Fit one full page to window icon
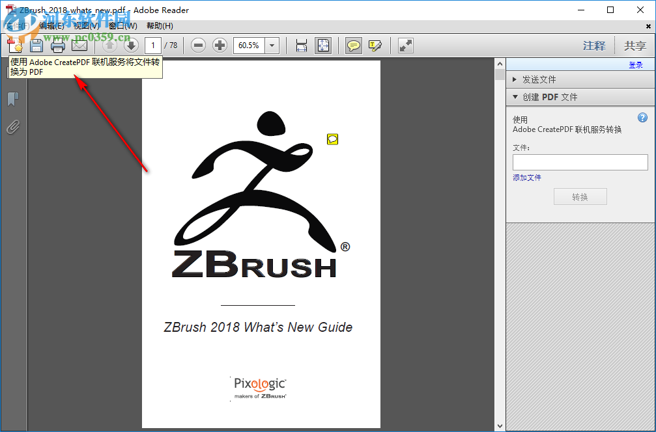The height and width of the screenshot is (432, 656). (323, 45)
